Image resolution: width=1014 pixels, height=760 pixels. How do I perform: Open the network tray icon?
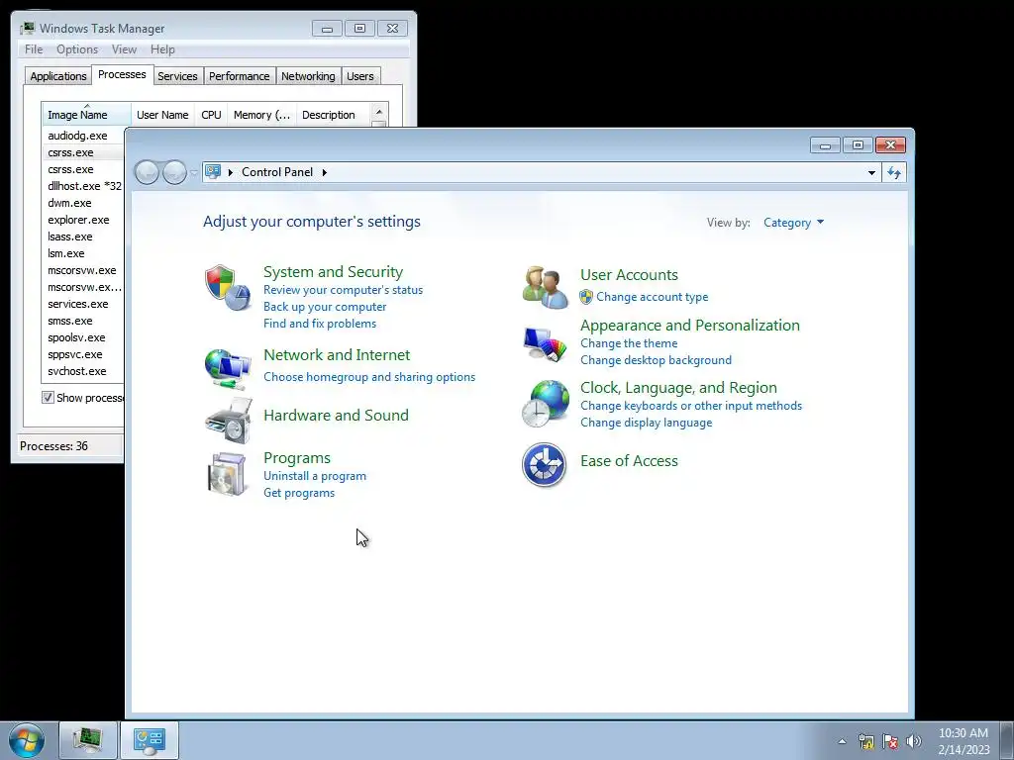pos(865,741)
